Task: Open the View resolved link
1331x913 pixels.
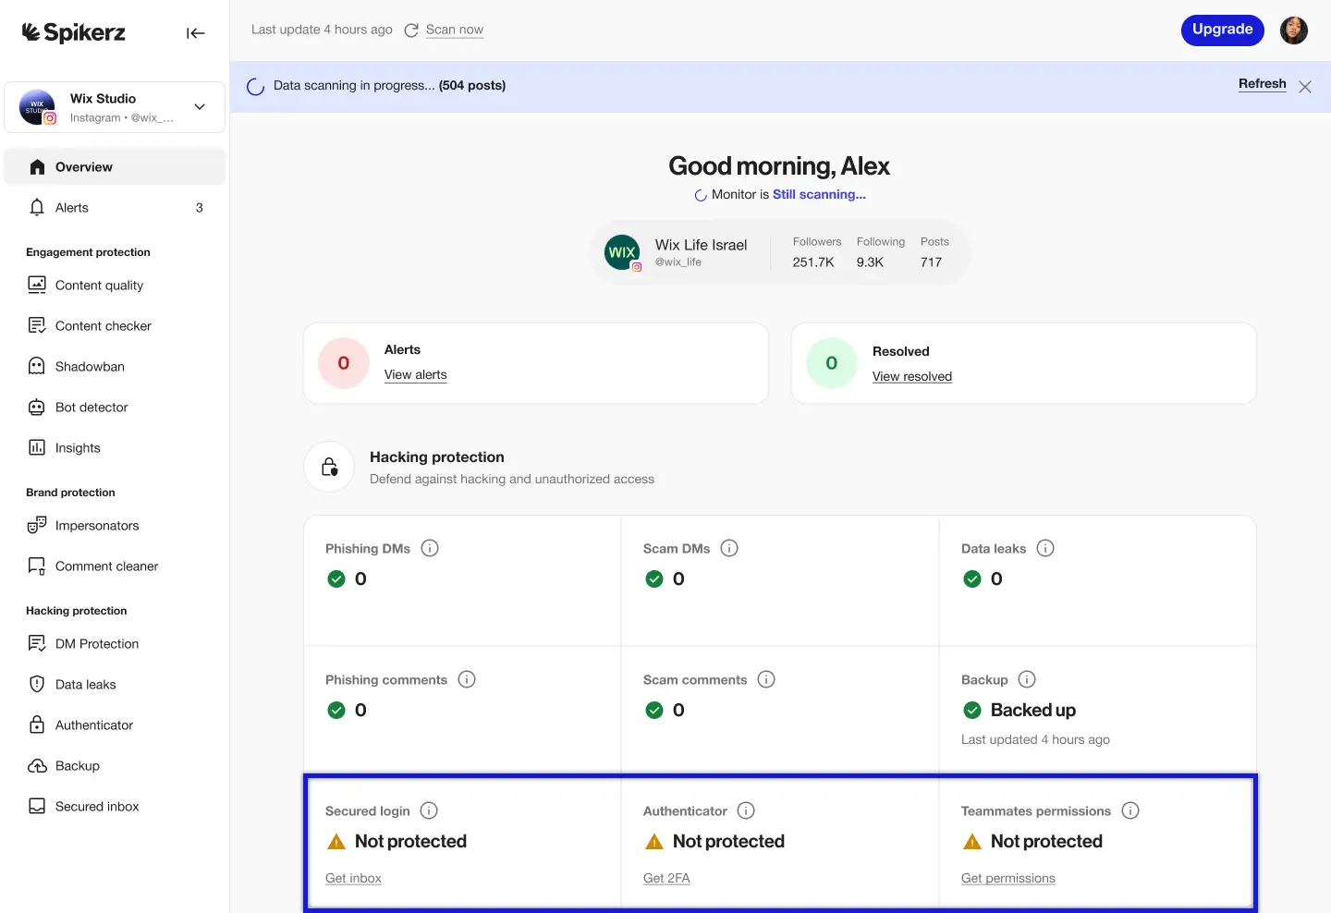Action: point(912,376)
